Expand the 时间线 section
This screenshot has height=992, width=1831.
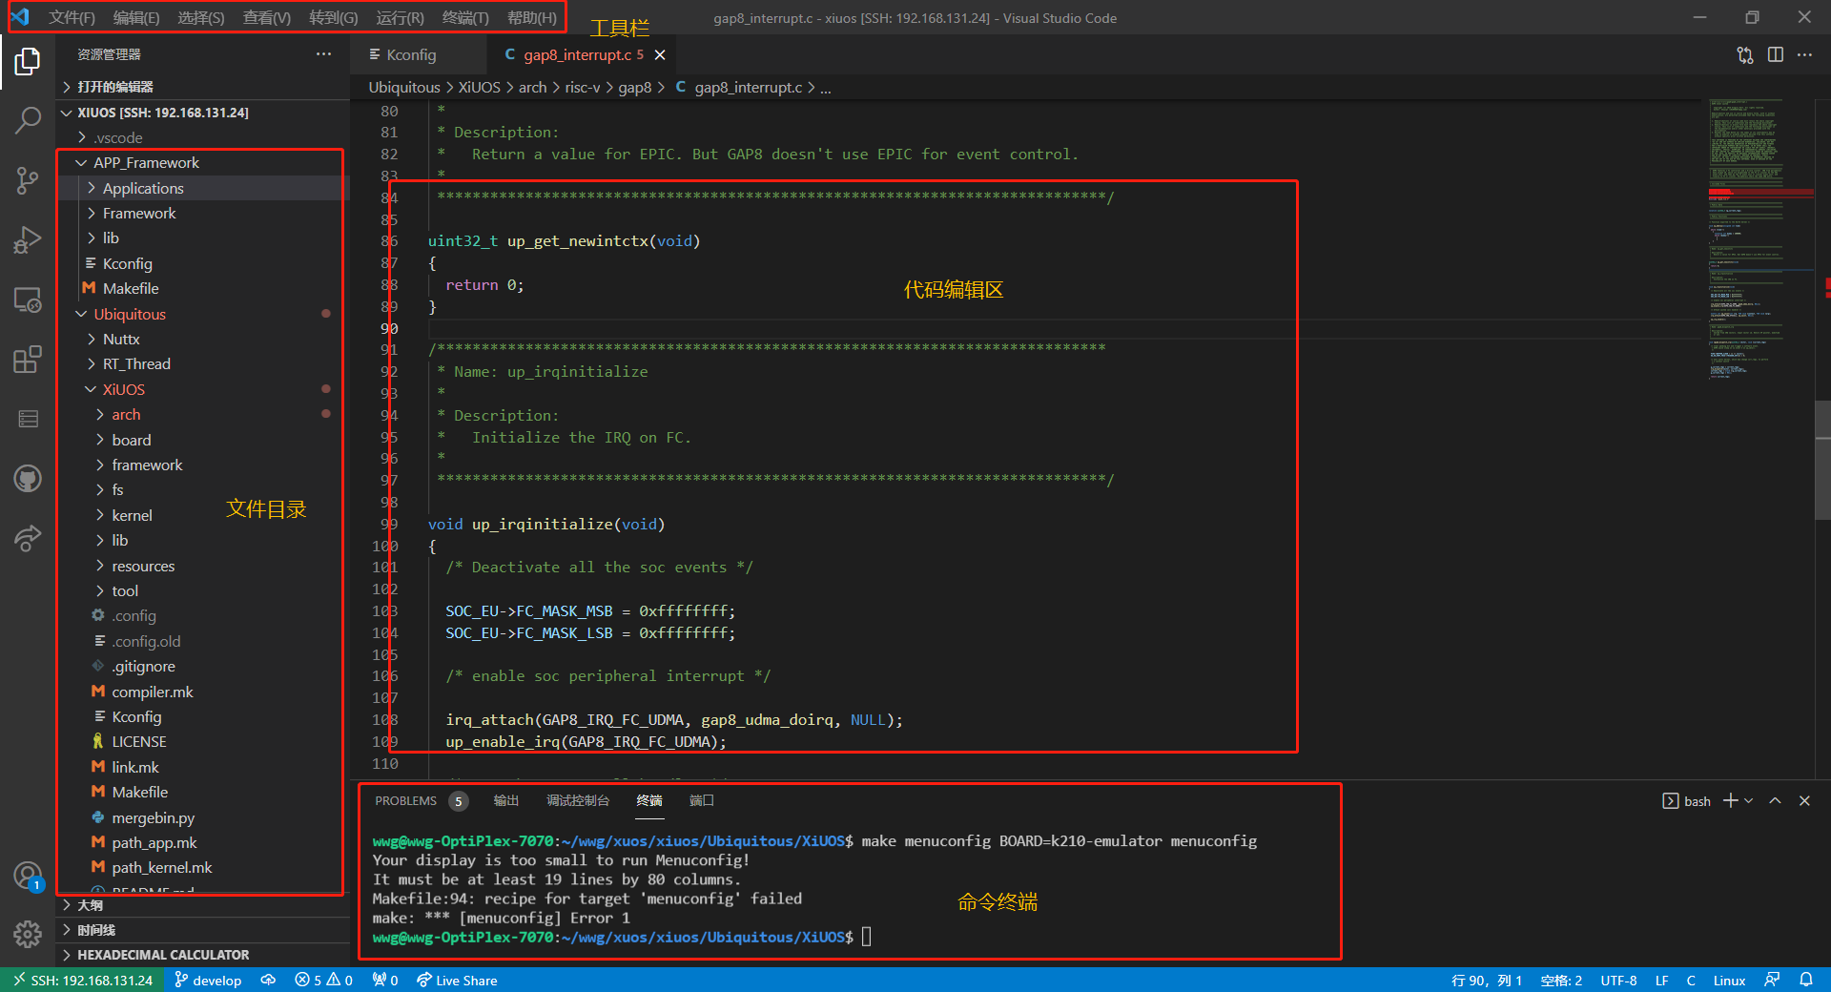coord(202,930)
